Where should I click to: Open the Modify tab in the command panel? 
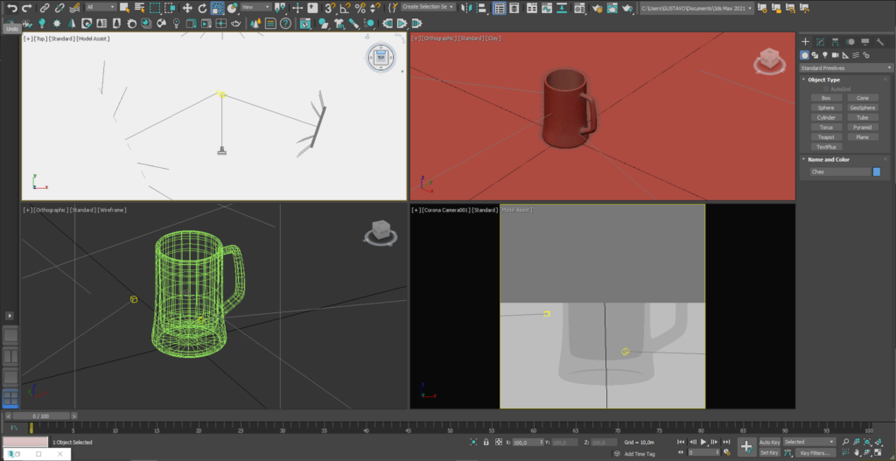(820, 41)
